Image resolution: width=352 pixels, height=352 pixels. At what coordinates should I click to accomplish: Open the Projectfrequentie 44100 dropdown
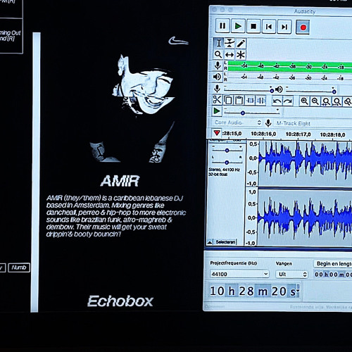pyautogui.click(x=239, y=274)
